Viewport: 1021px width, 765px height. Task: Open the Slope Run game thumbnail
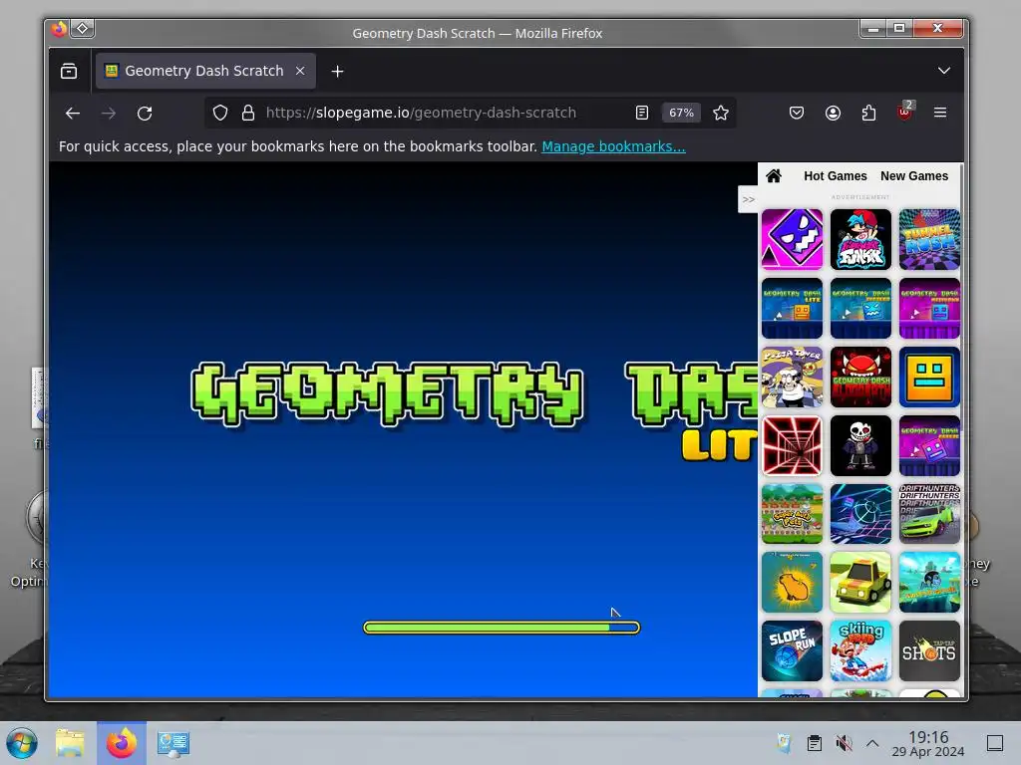[792, 650]
